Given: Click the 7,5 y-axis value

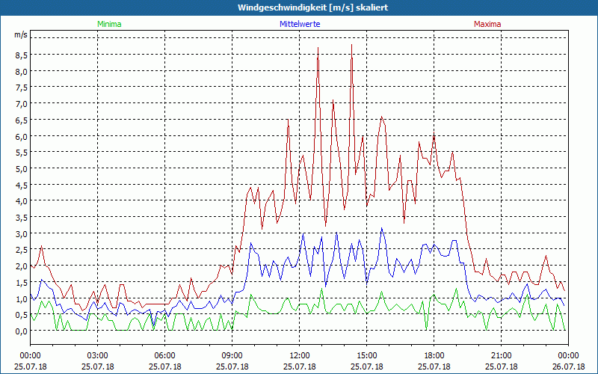Looking at the screenshot, I should (x=21, y=88).
